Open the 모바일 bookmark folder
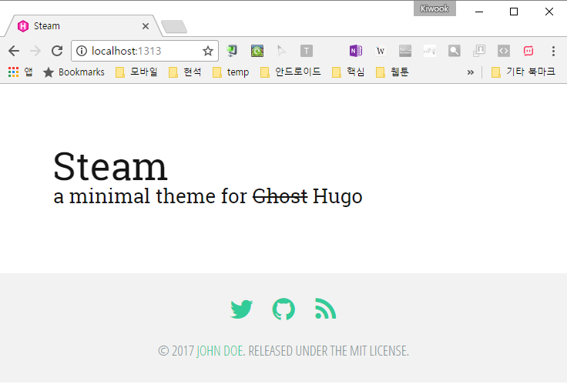Screen dimensions: 567x391 tap(136, 72)
